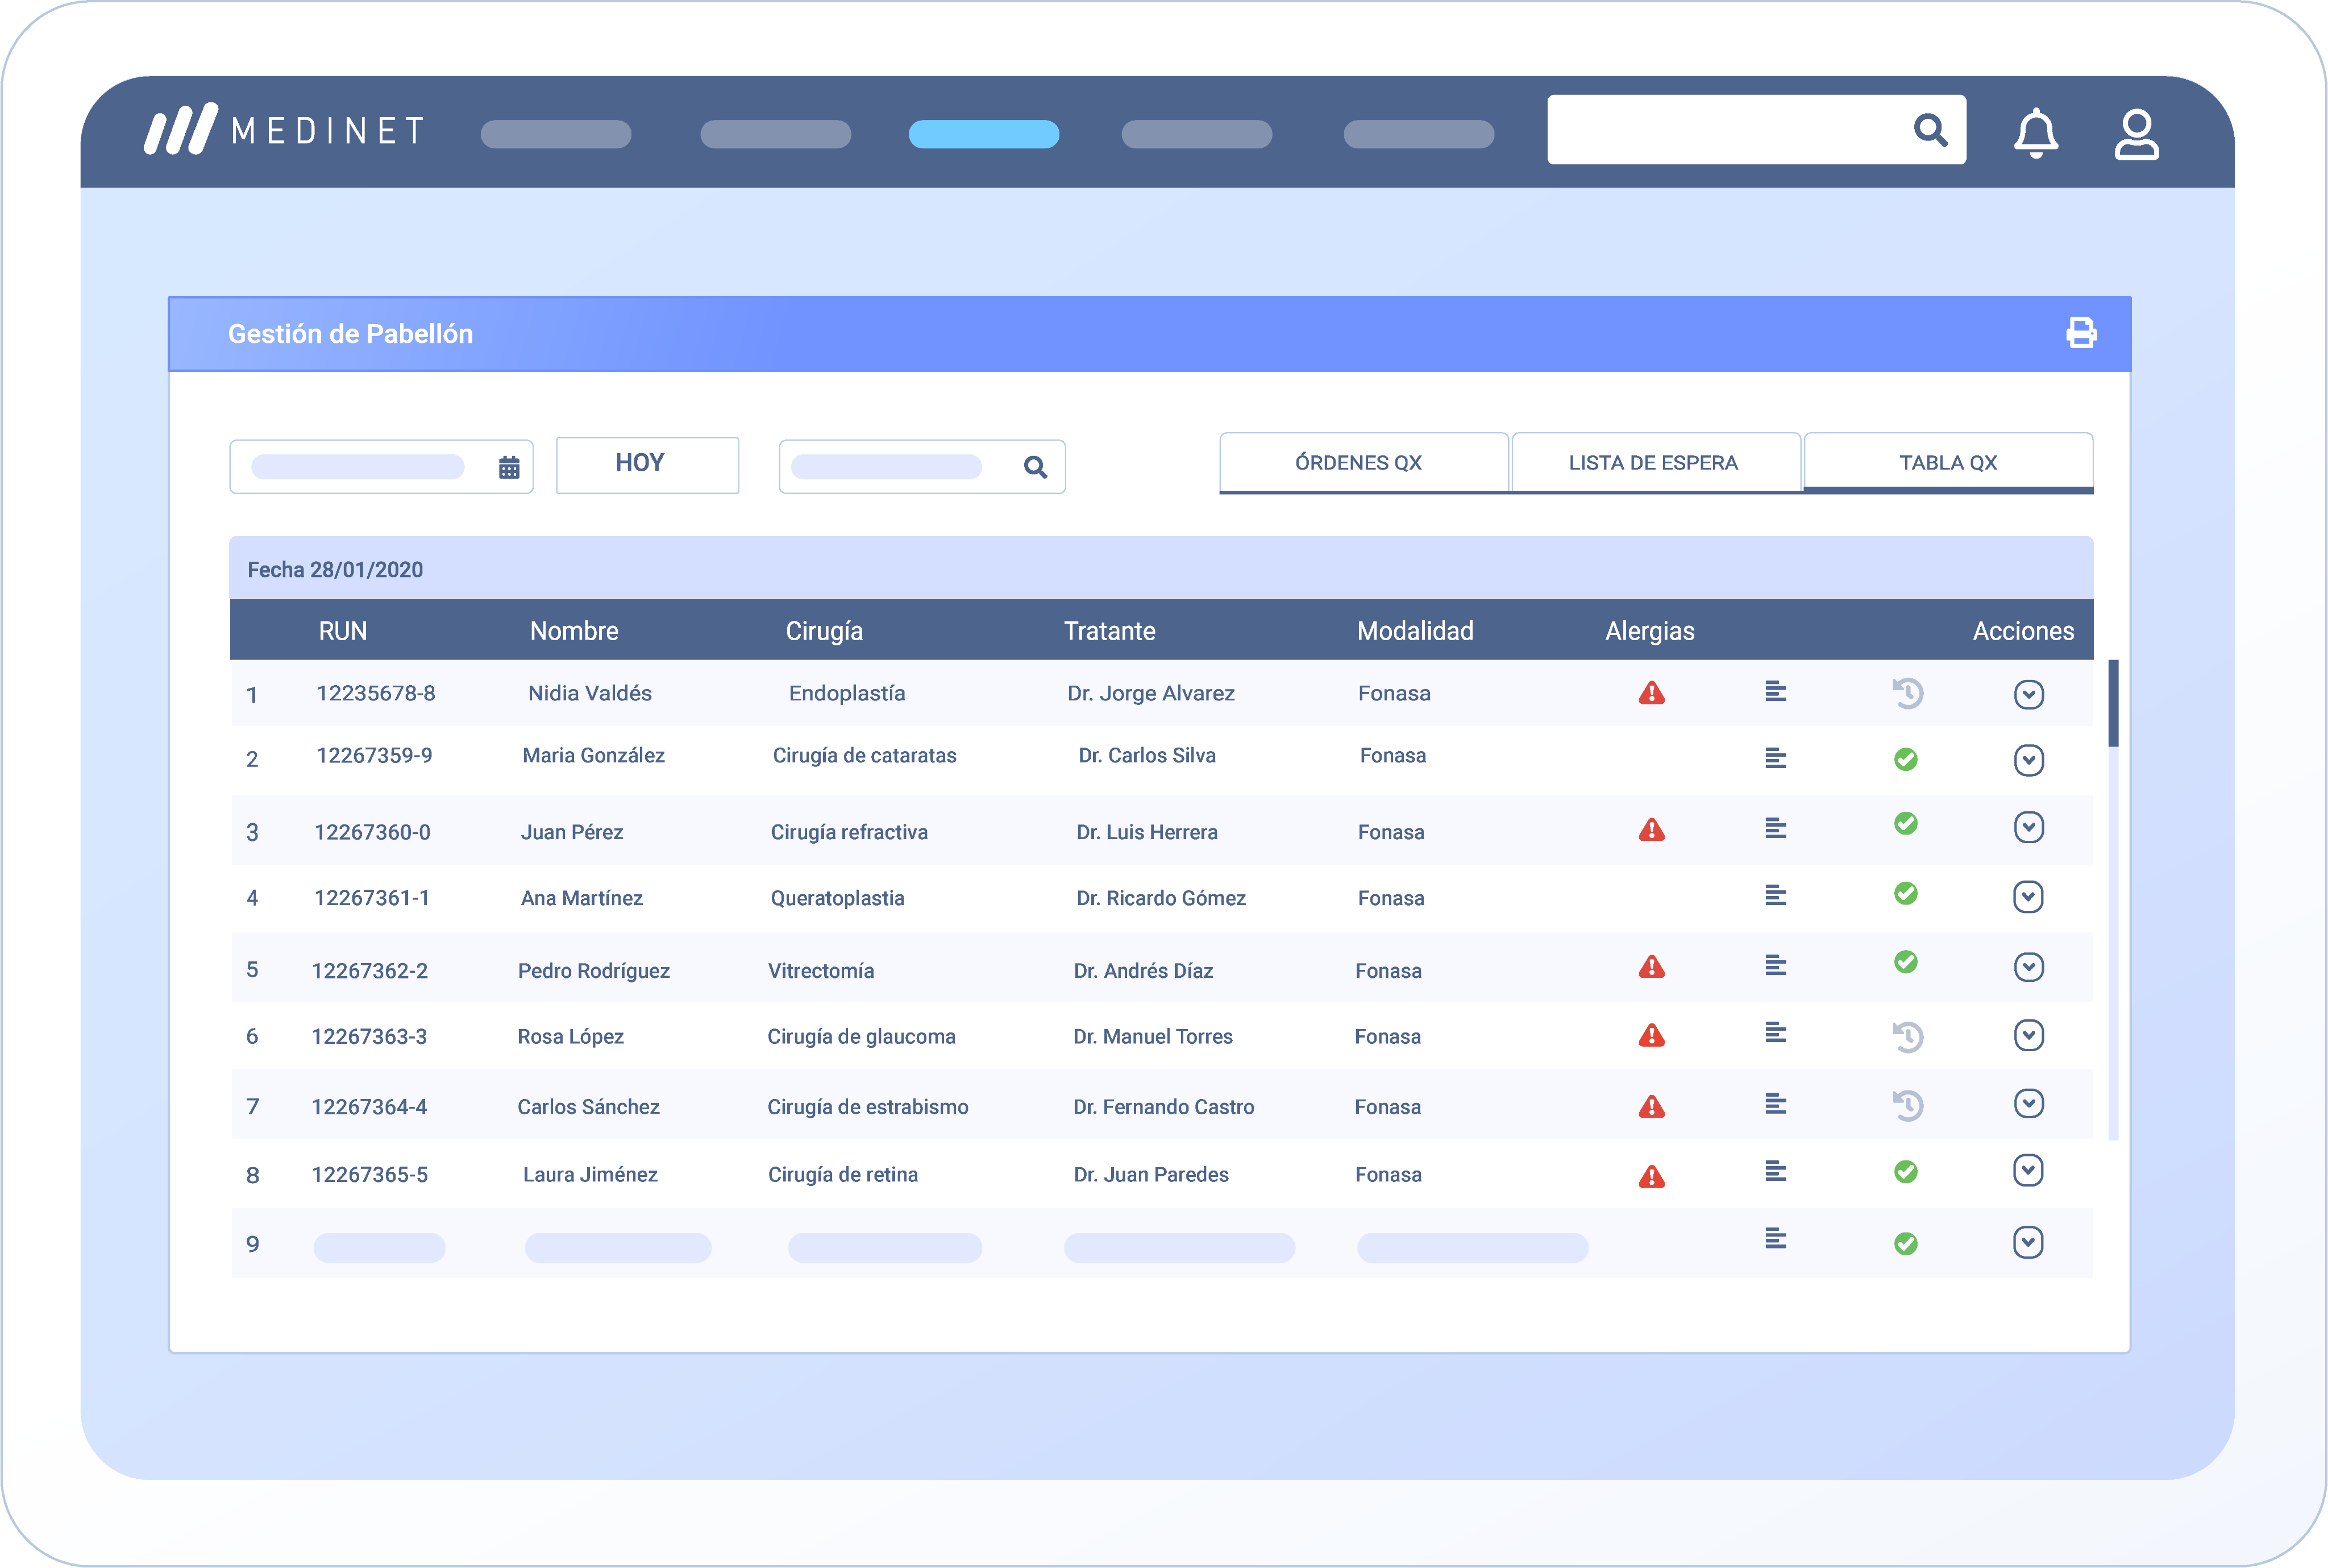This screenshot has height=1568, width=2328.
Task: Click the Tratante column header
Action: (1109, 631)
